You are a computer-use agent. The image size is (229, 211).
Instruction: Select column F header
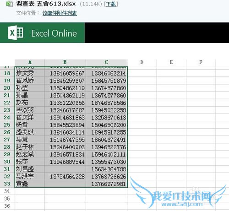click(201, 62)
